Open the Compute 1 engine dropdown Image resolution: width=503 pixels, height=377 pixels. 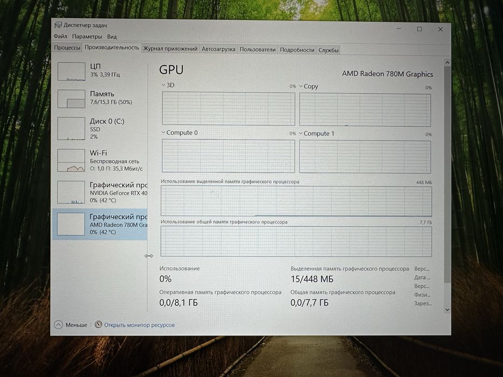click(x=301, y=134)
